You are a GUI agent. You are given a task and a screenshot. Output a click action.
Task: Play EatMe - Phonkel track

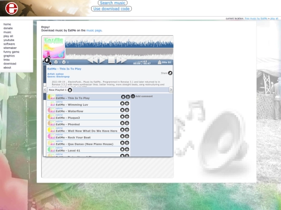(68, 124)
